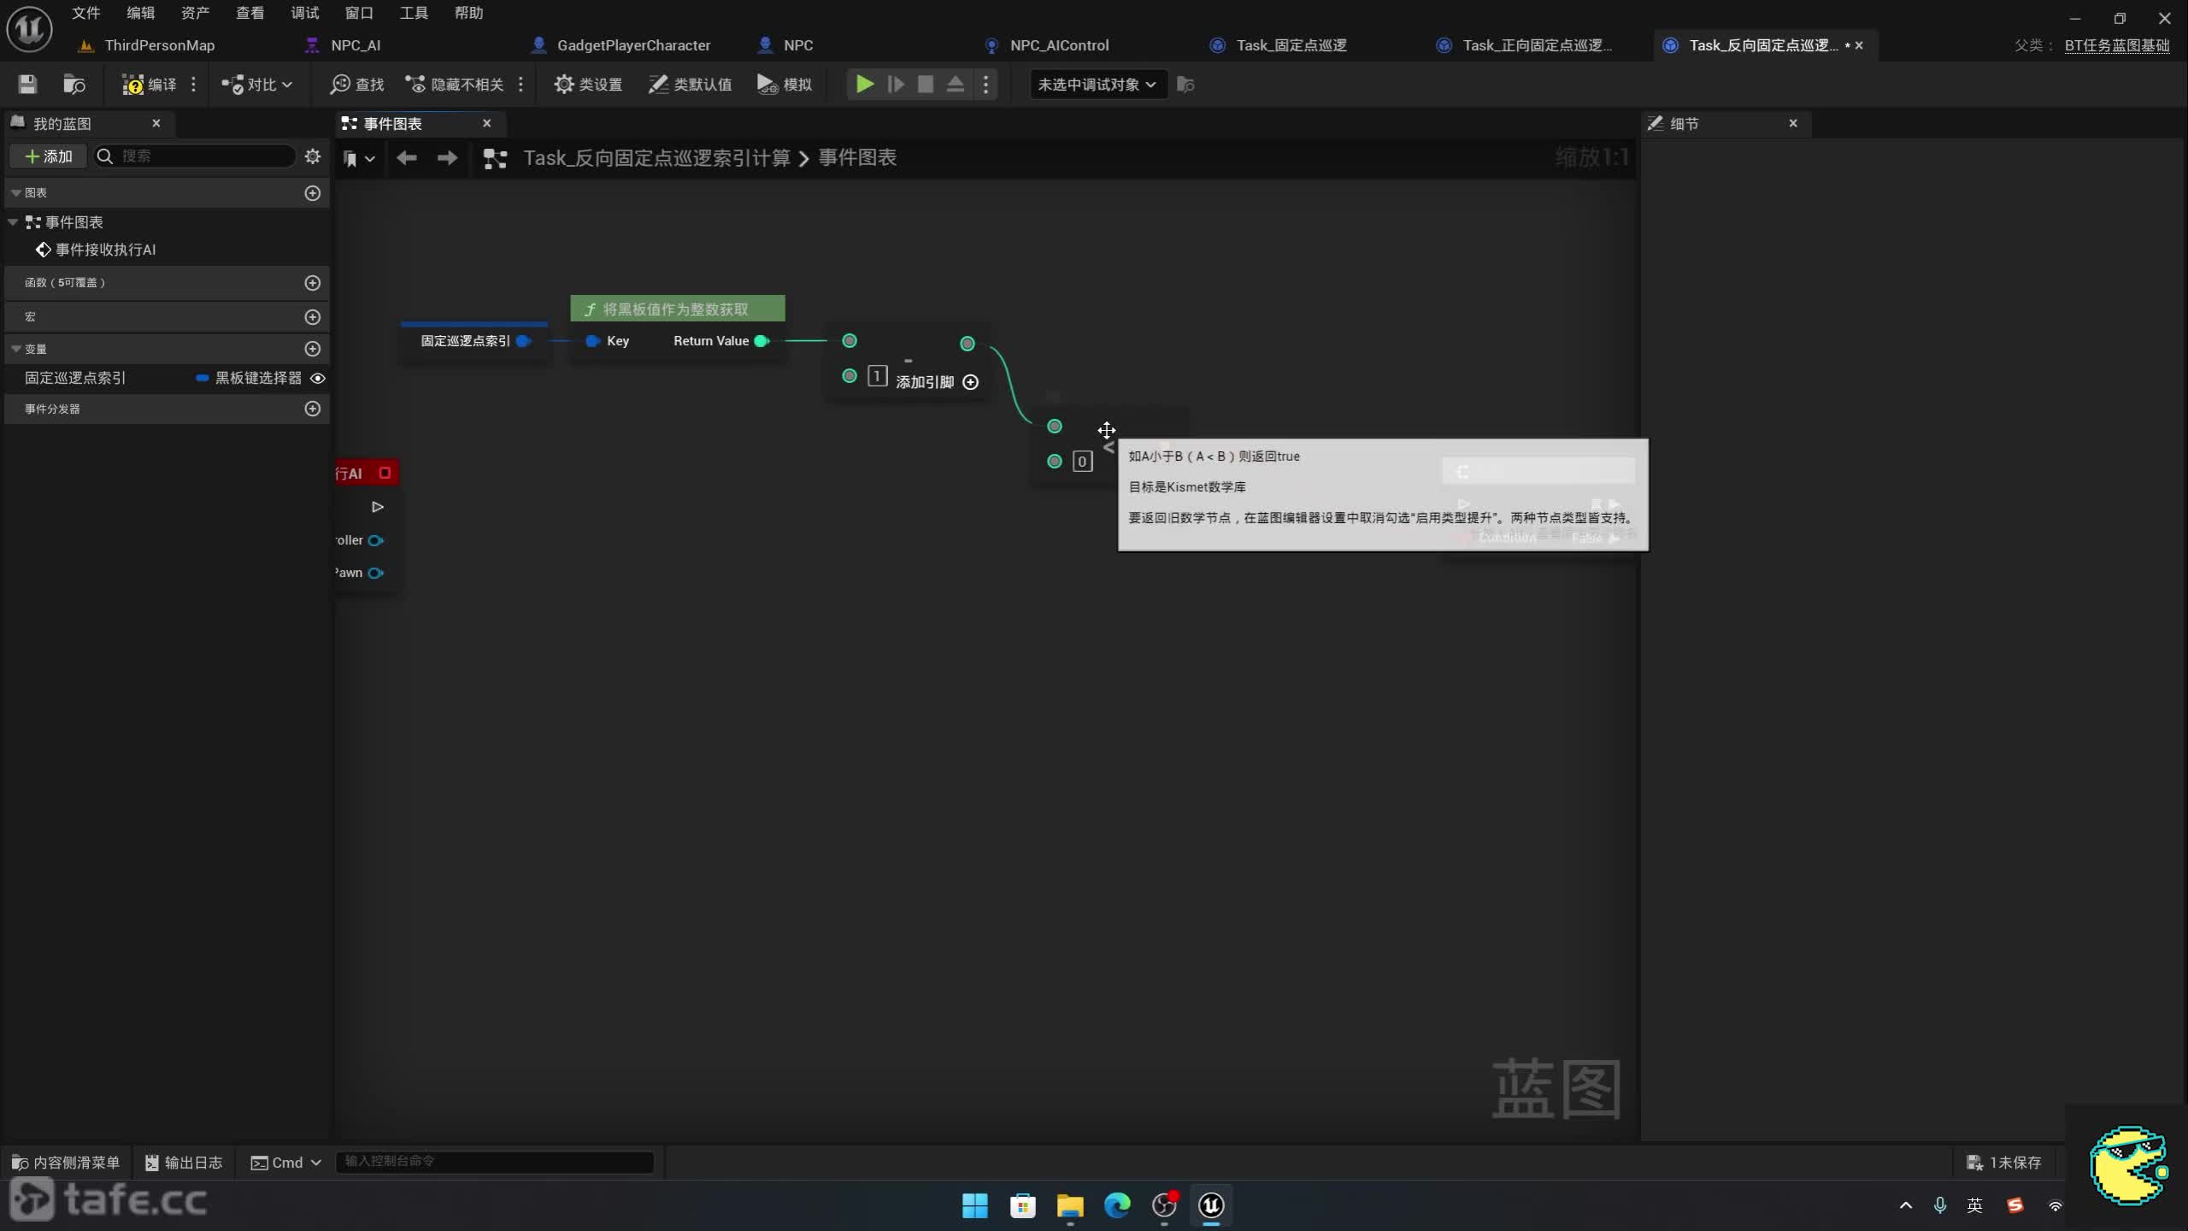Close the 细节 details panel

point(1793,123)
